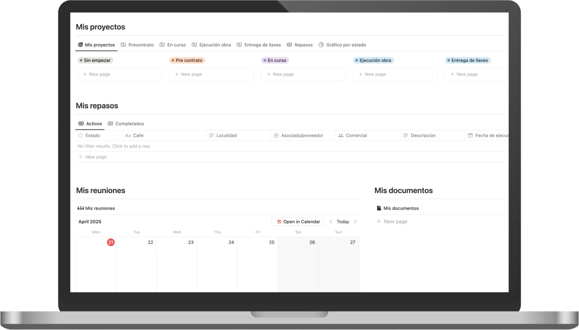Image resolution: width=579 pixels, height=330 pixels.
Task: Click the Calle column header
Action: click(164, 135)
